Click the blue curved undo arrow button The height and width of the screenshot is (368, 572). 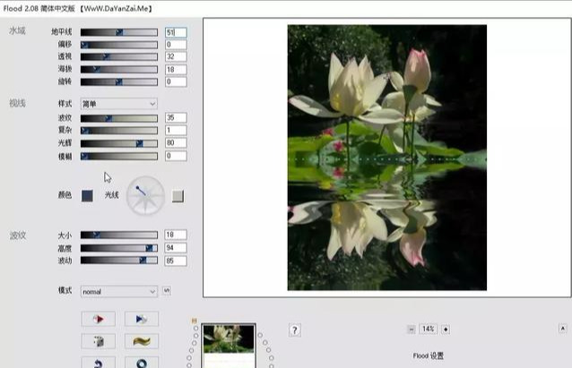pos(98,362)
